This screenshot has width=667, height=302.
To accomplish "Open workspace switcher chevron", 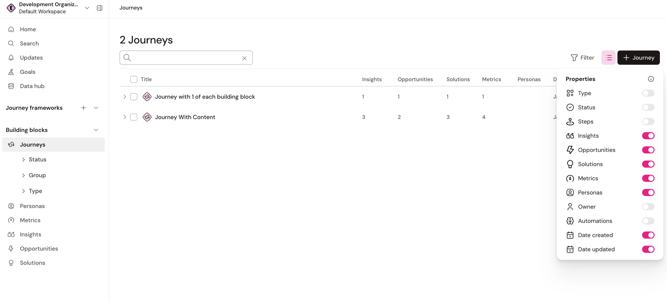I will pos(87,8).
